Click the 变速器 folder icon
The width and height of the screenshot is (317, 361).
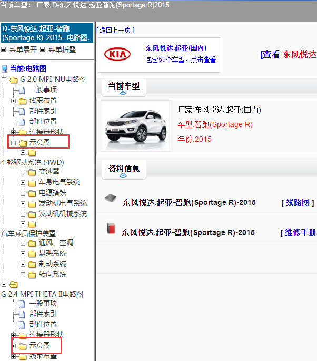pos(32,172)
